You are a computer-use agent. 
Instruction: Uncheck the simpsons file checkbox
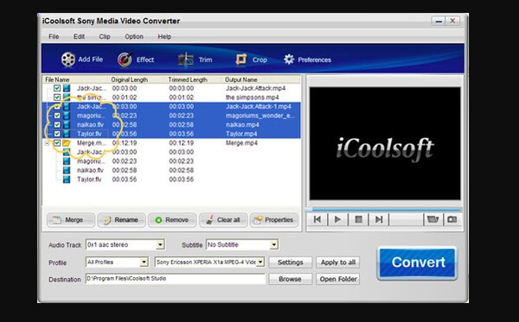(57, 97)
